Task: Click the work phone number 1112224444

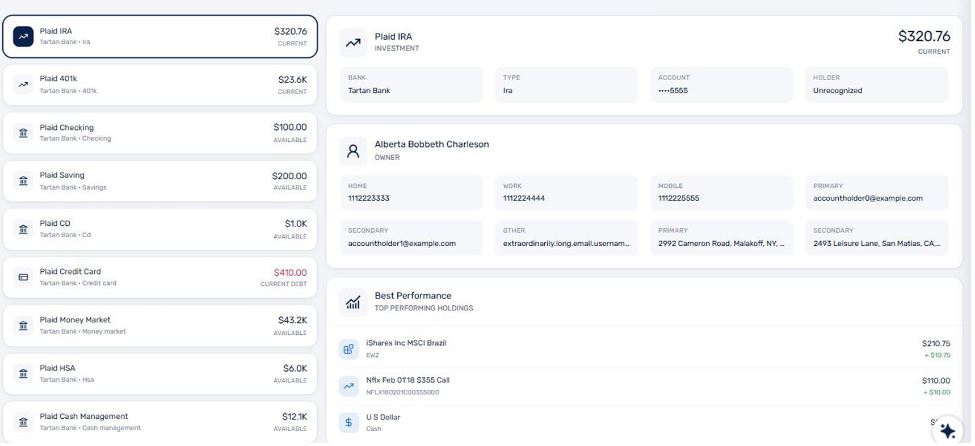Action: pos(524,199)
